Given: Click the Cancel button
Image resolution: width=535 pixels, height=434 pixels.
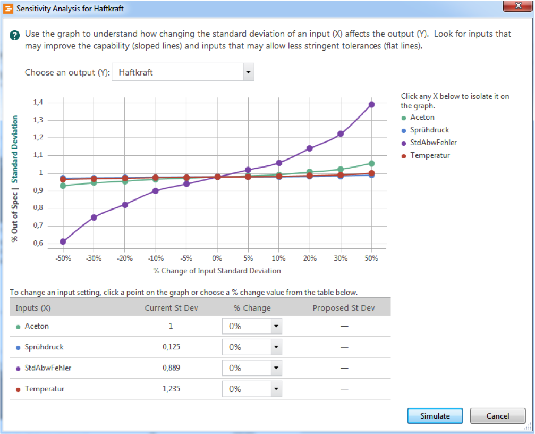Looking at the screenshot, I should tap(498, 416).
